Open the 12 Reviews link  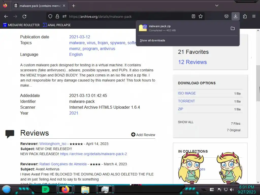tap(192, 62)
